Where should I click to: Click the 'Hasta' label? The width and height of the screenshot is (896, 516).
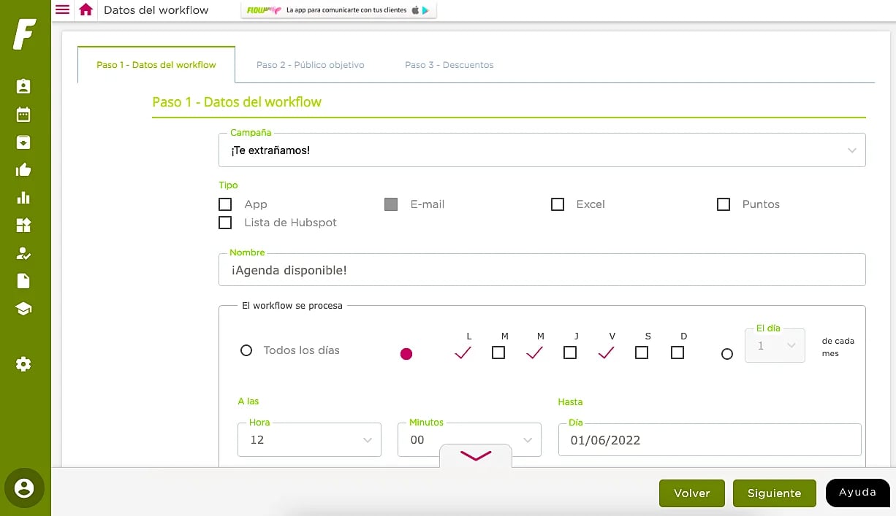coord(570,402)
